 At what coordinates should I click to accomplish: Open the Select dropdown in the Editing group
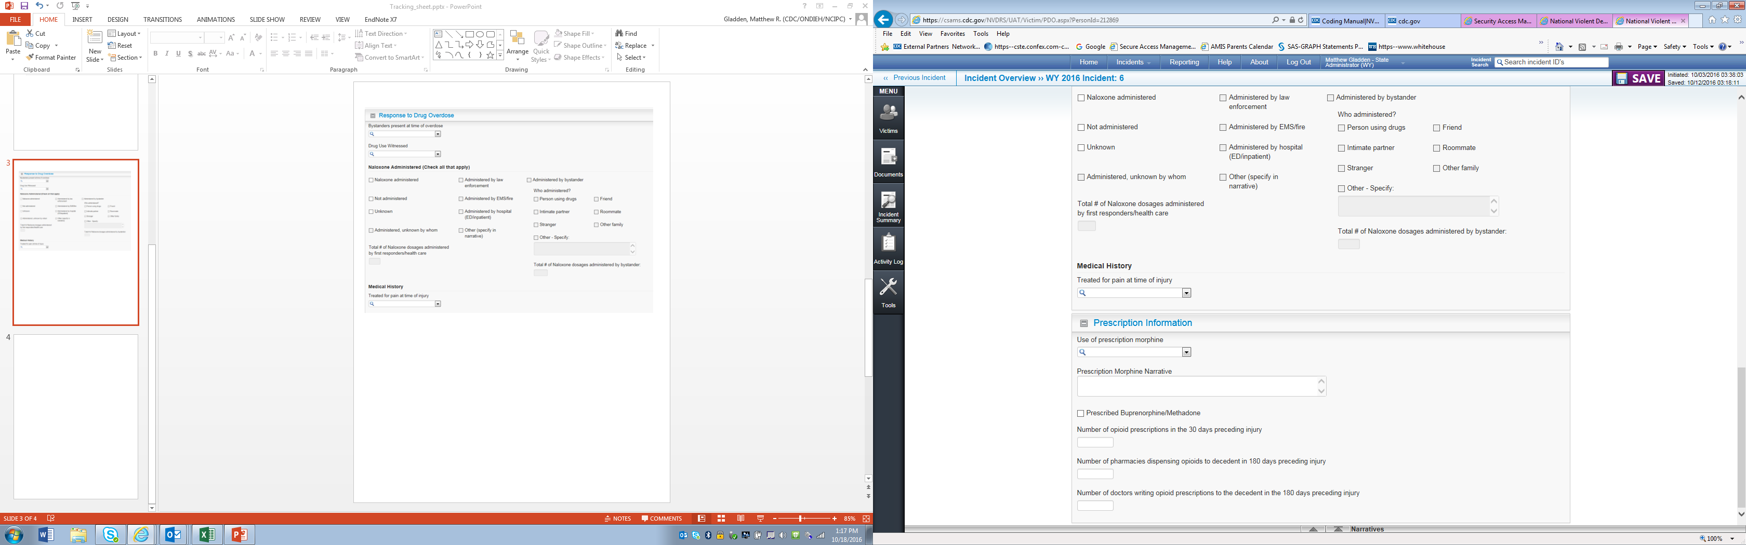pos(631,58)
